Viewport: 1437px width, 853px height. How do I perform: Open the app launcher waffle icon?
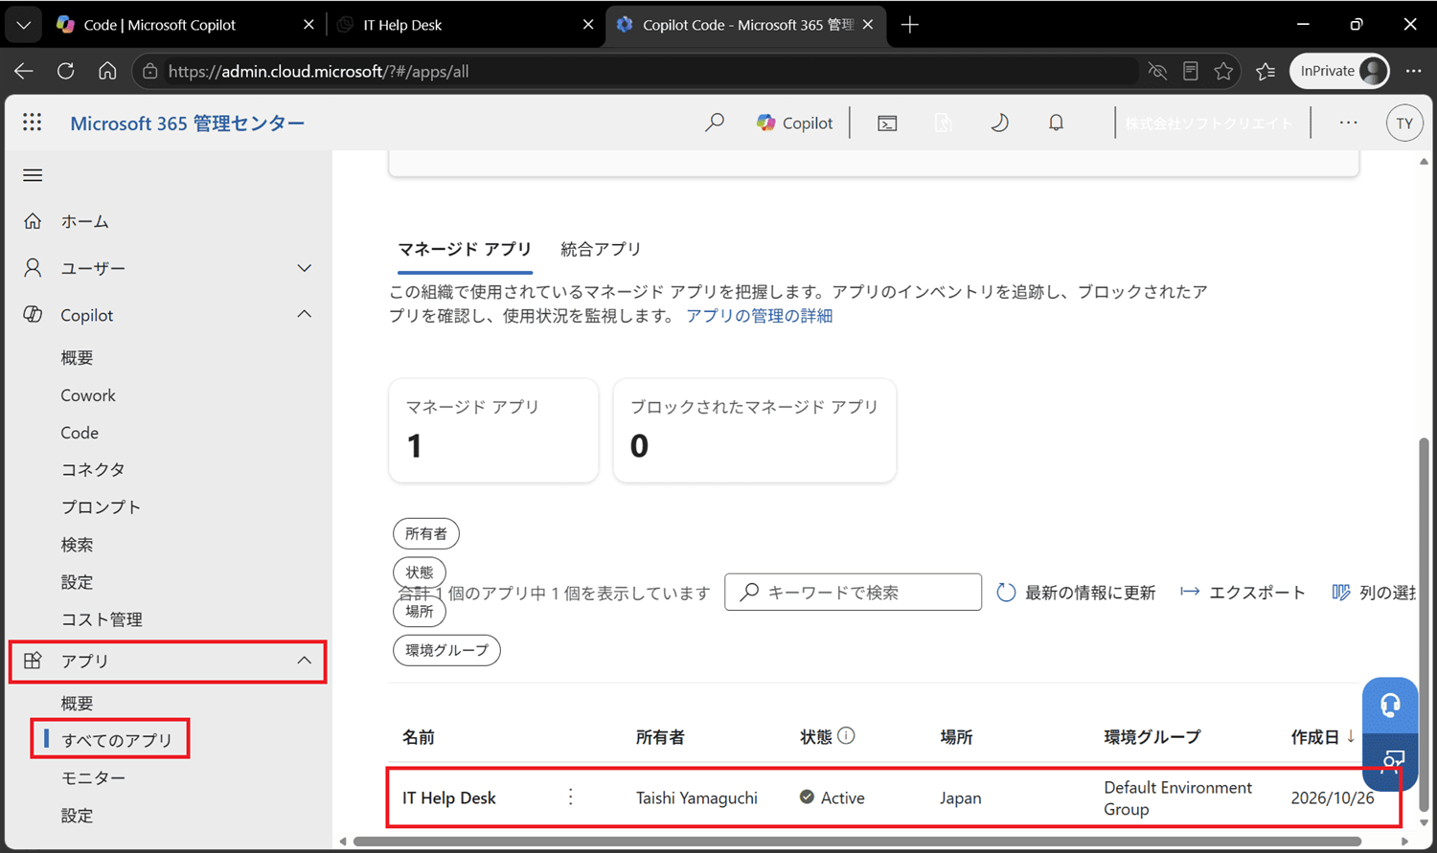coord(32,123)
